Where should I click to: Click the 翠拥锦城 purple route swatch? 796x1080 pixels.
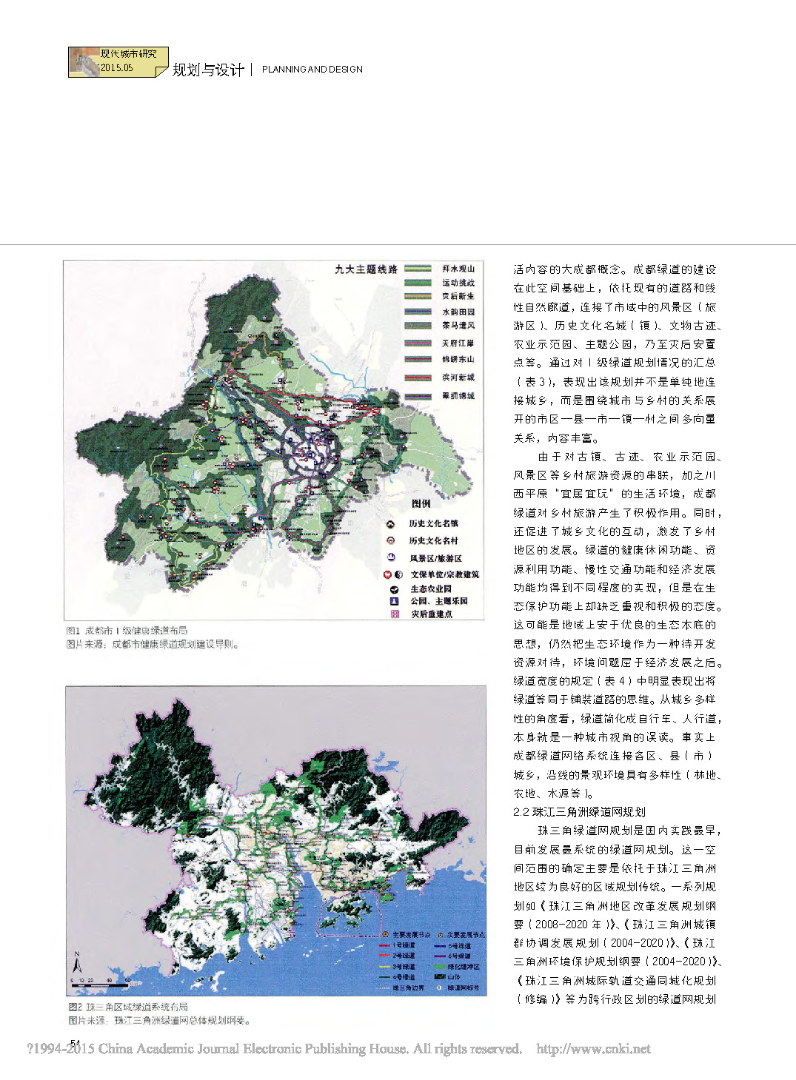417,396
